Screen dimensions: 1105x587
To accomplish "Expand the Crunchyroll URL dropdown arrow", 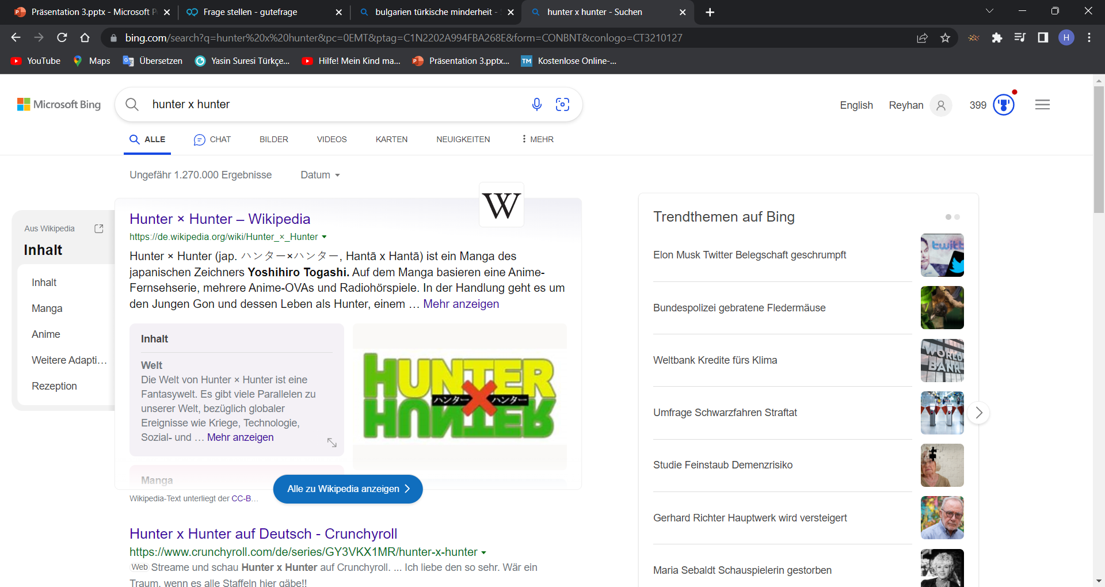I will coord(483,552).
